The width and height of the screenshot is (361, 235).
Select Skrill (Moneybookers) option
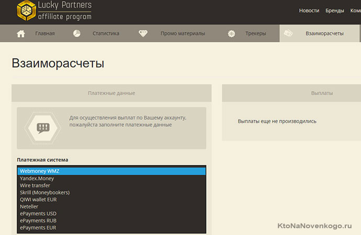[111, 193]
